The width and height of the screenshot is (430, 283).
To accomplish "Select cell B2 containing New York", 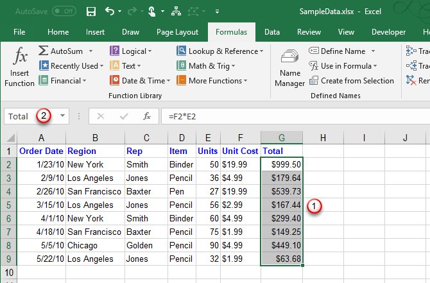I will (95, 164).
